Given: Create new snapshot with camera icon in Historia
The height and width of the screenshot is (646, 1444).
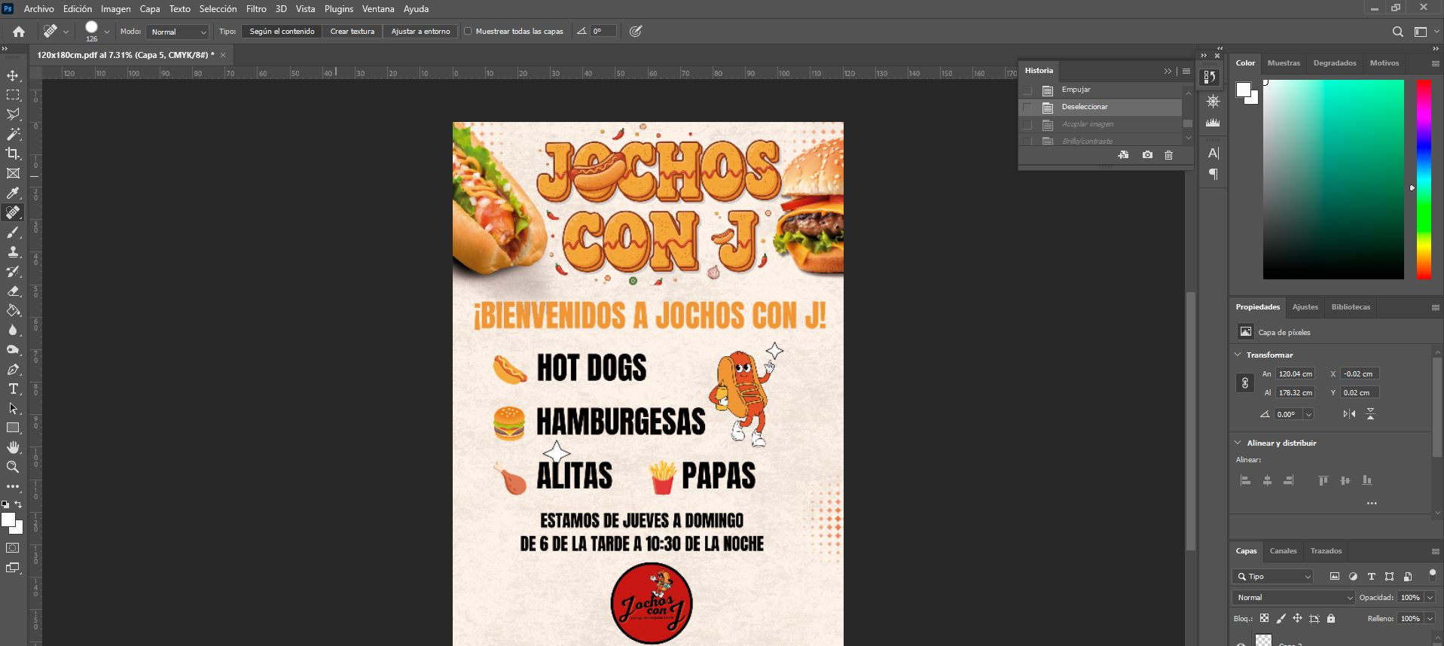Looking at the screenshot, I should coord(1146,155).
